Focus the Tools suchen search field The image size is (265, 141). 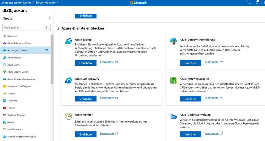[x=26, y=27]
